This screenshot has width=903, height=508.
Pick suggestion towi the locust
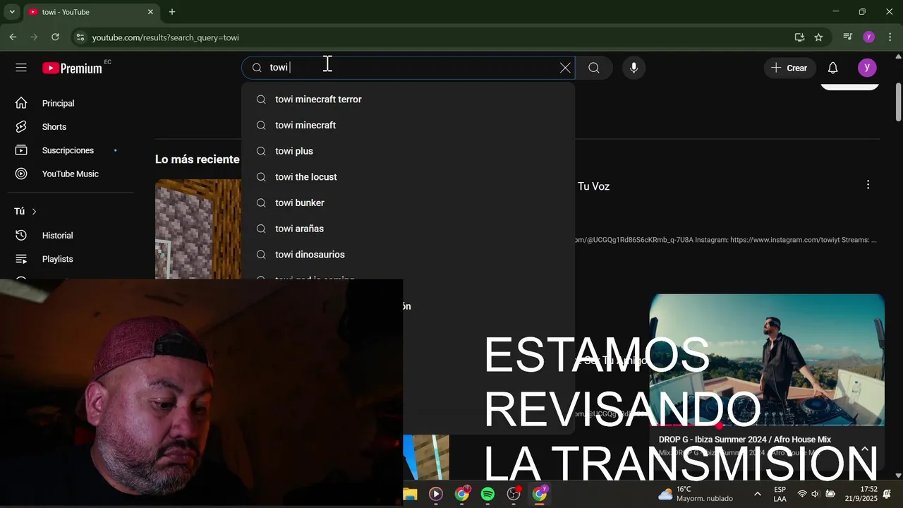[x=408, y=177]
